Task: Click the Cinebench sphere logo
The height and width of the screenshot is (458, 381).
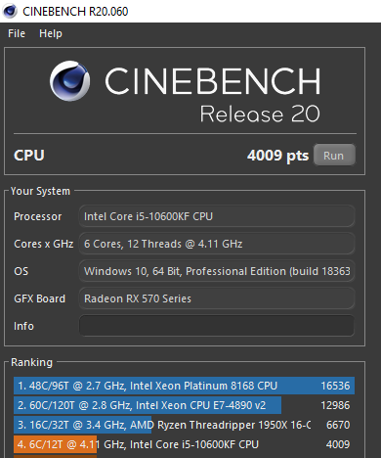Action: click(70, 81)
